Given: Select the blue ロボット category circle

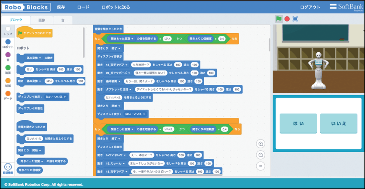Looking at the screenshot, I should tap(8, 41).
